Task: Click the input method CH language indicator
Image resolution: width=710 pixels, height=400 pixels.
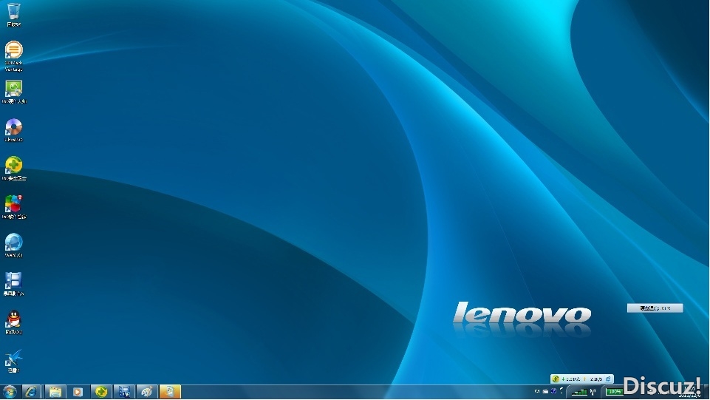Action: coord(537,391)
